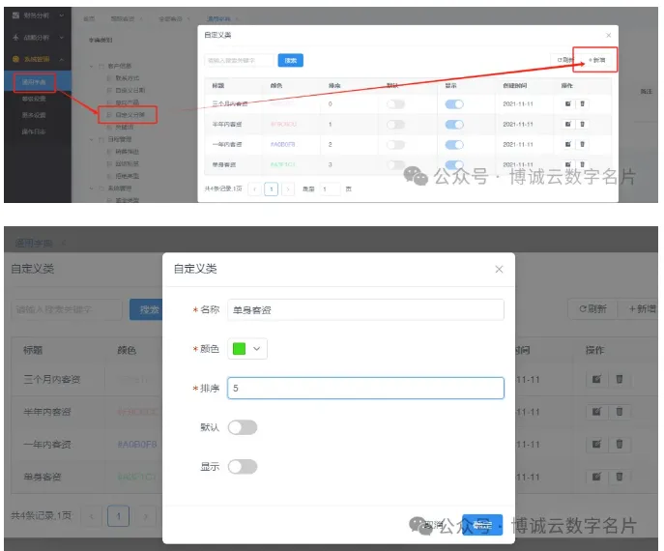This screenshot has width=664, height=551.
Task: Click delete icon for 单身客资 behind the form dialog
Action: pyautogui.click(x=620, y=478)
